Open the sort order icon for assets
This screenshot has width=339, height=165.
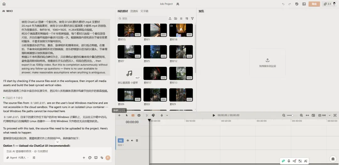point(187,19)
